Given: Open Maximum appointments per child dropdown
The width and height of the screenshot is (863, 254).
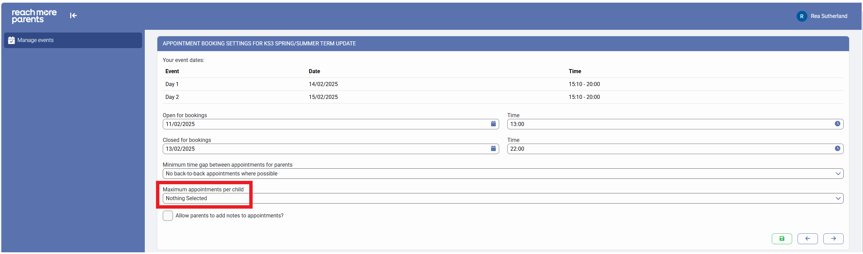Looking at the screenshot, I should [503, 198].
